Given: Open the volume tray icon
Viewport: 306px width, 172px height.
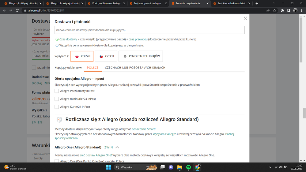Looking at the screenshot, I should tap(281, 167).
